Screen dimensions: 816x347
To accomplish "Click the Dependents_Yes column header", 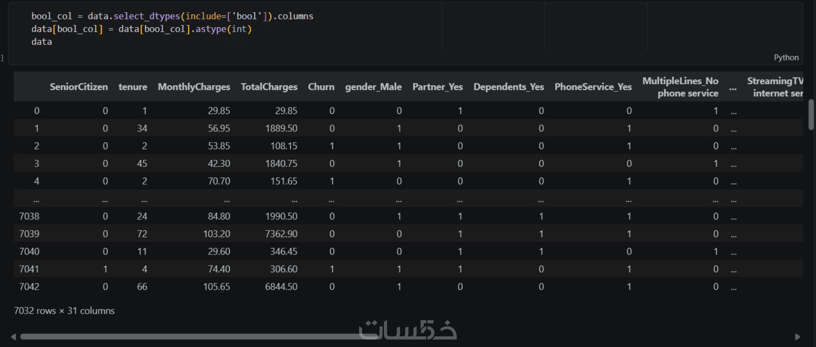I will [508, 87].
